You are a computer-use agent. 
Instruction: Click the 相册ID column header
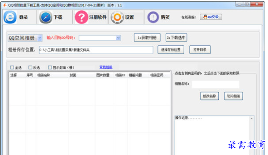121,75
